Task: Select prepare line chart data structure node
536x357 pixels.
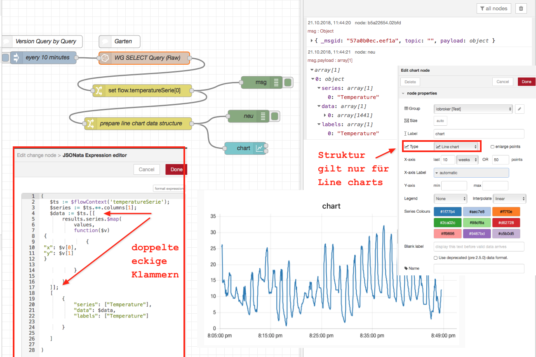Action: [139, 123]
